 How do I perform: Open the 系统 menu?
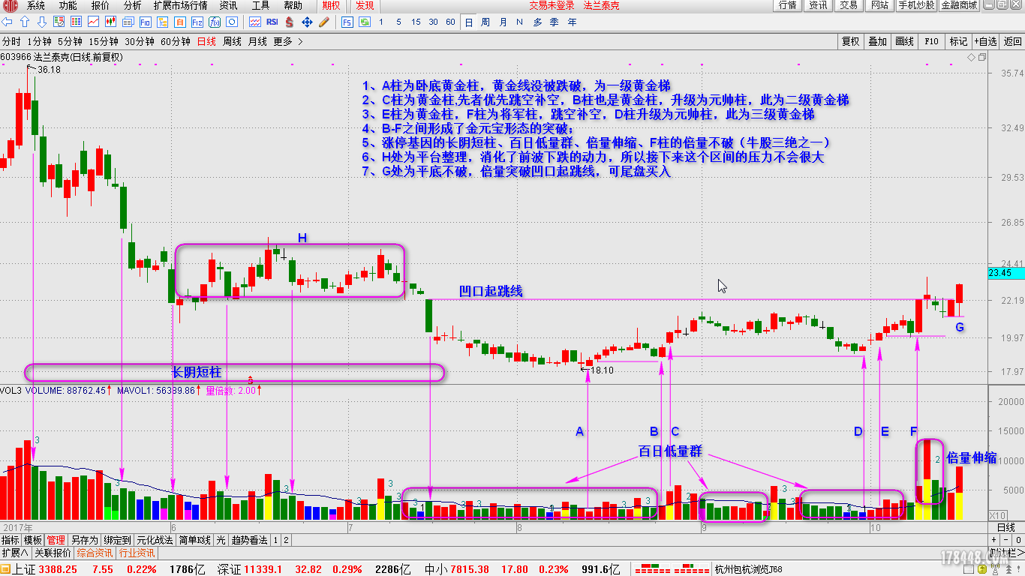point(36,5)
